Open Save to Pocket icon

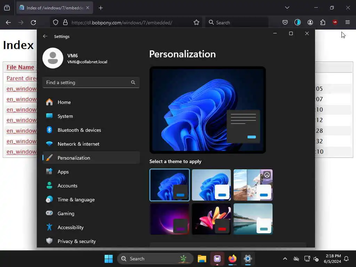tap(285, 22)
